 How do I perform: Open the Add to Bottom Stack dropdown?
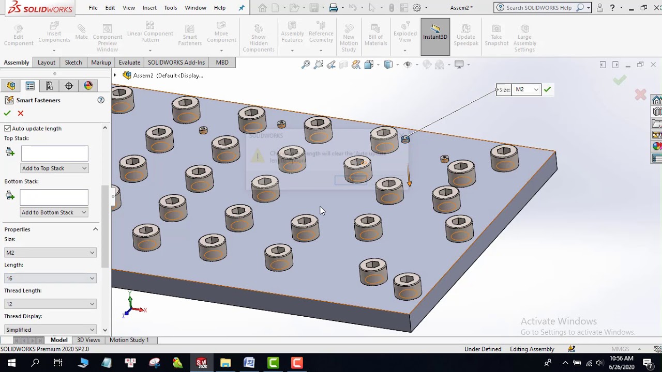point(54,212)
